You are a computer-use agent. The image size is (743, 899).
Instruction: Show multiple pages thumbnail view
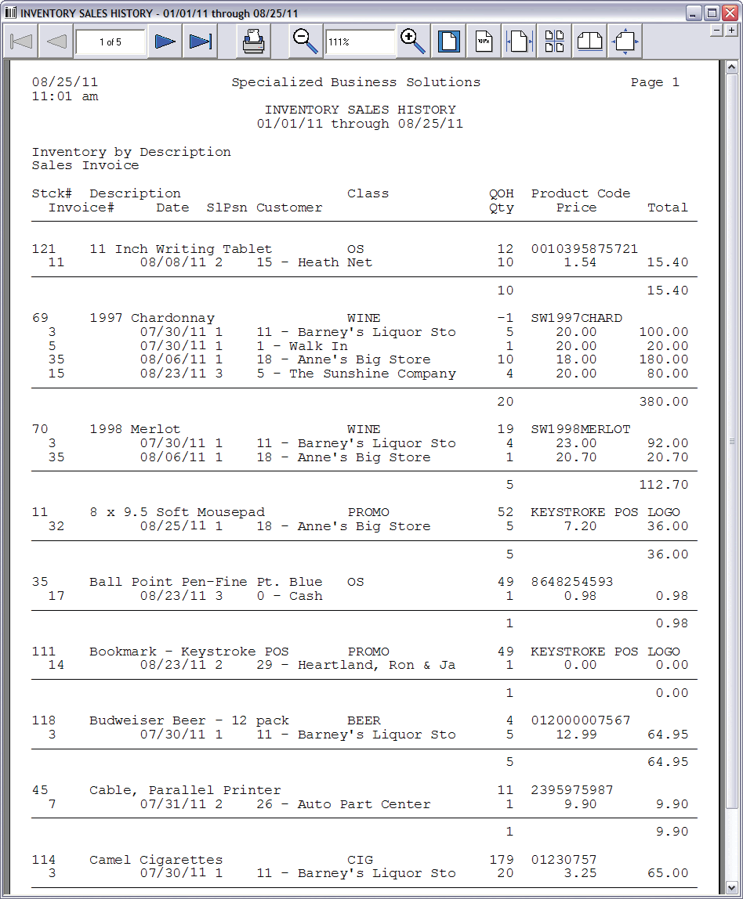555,42
